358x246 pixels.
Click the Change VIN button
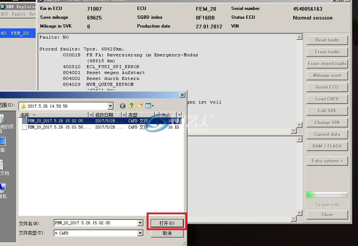327,123
